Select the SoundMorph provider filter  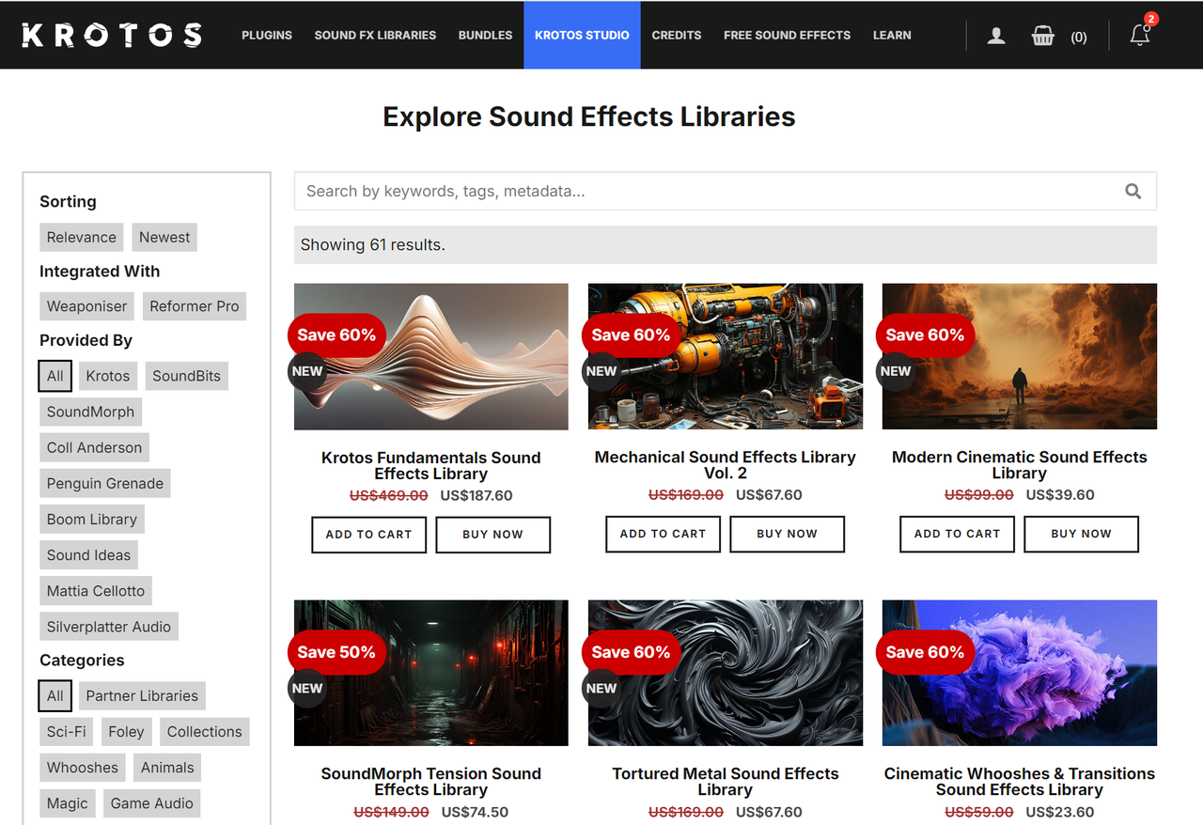90,412
